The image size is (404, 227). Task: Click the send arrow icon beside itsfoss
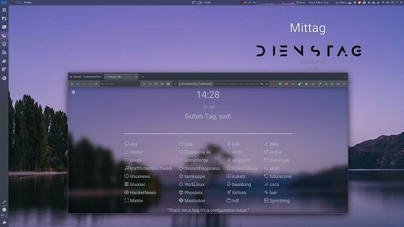[229, 192]
